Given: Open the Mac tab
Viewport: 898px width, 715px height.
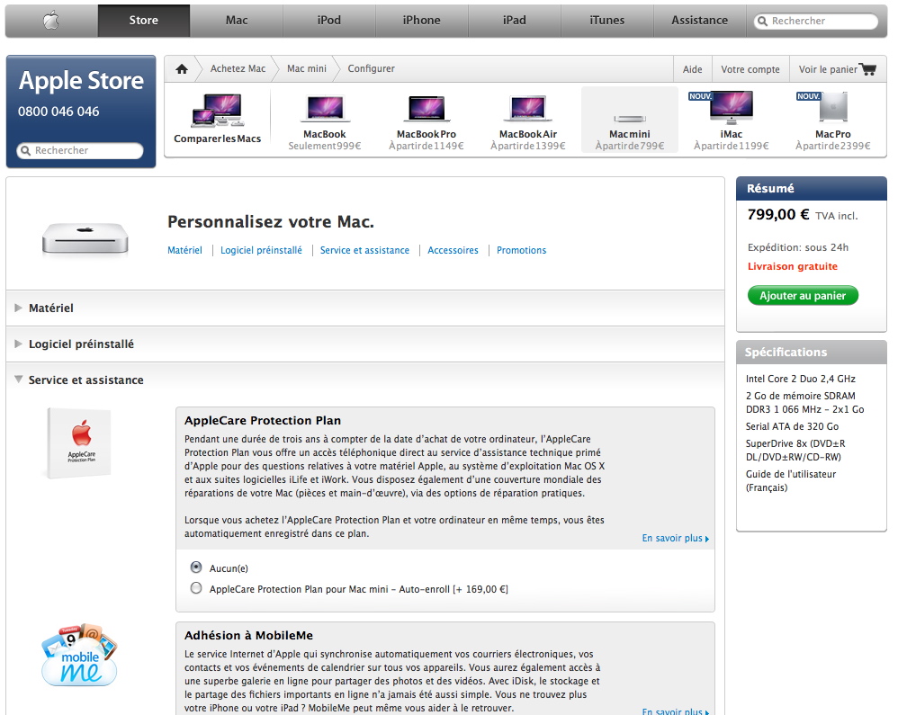Looking at the screenshot, I should pyautogui.click(x=237, y=21).
